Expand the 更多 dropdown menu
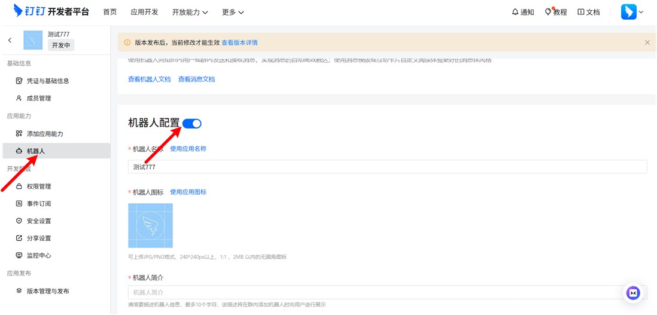The image size is (657, 315). [x=233, y=12]
